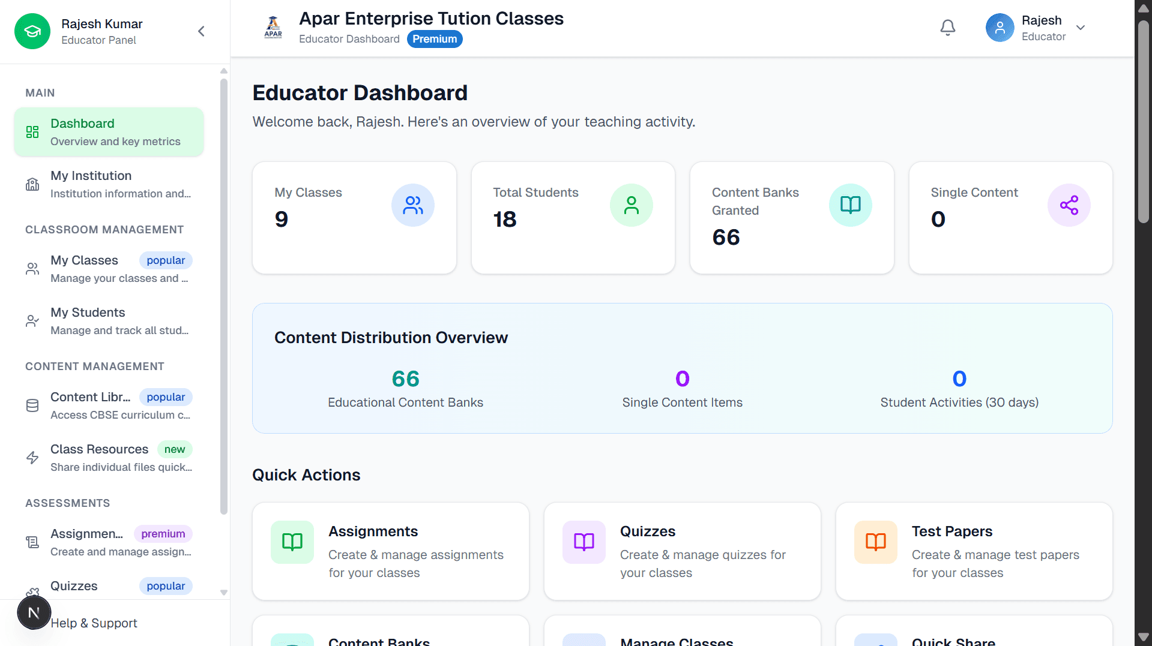Image resolution: width=1152 pixels, height=646 pixels.
Task: Open Content Library sidebar entry
Action: pos(109,405)
